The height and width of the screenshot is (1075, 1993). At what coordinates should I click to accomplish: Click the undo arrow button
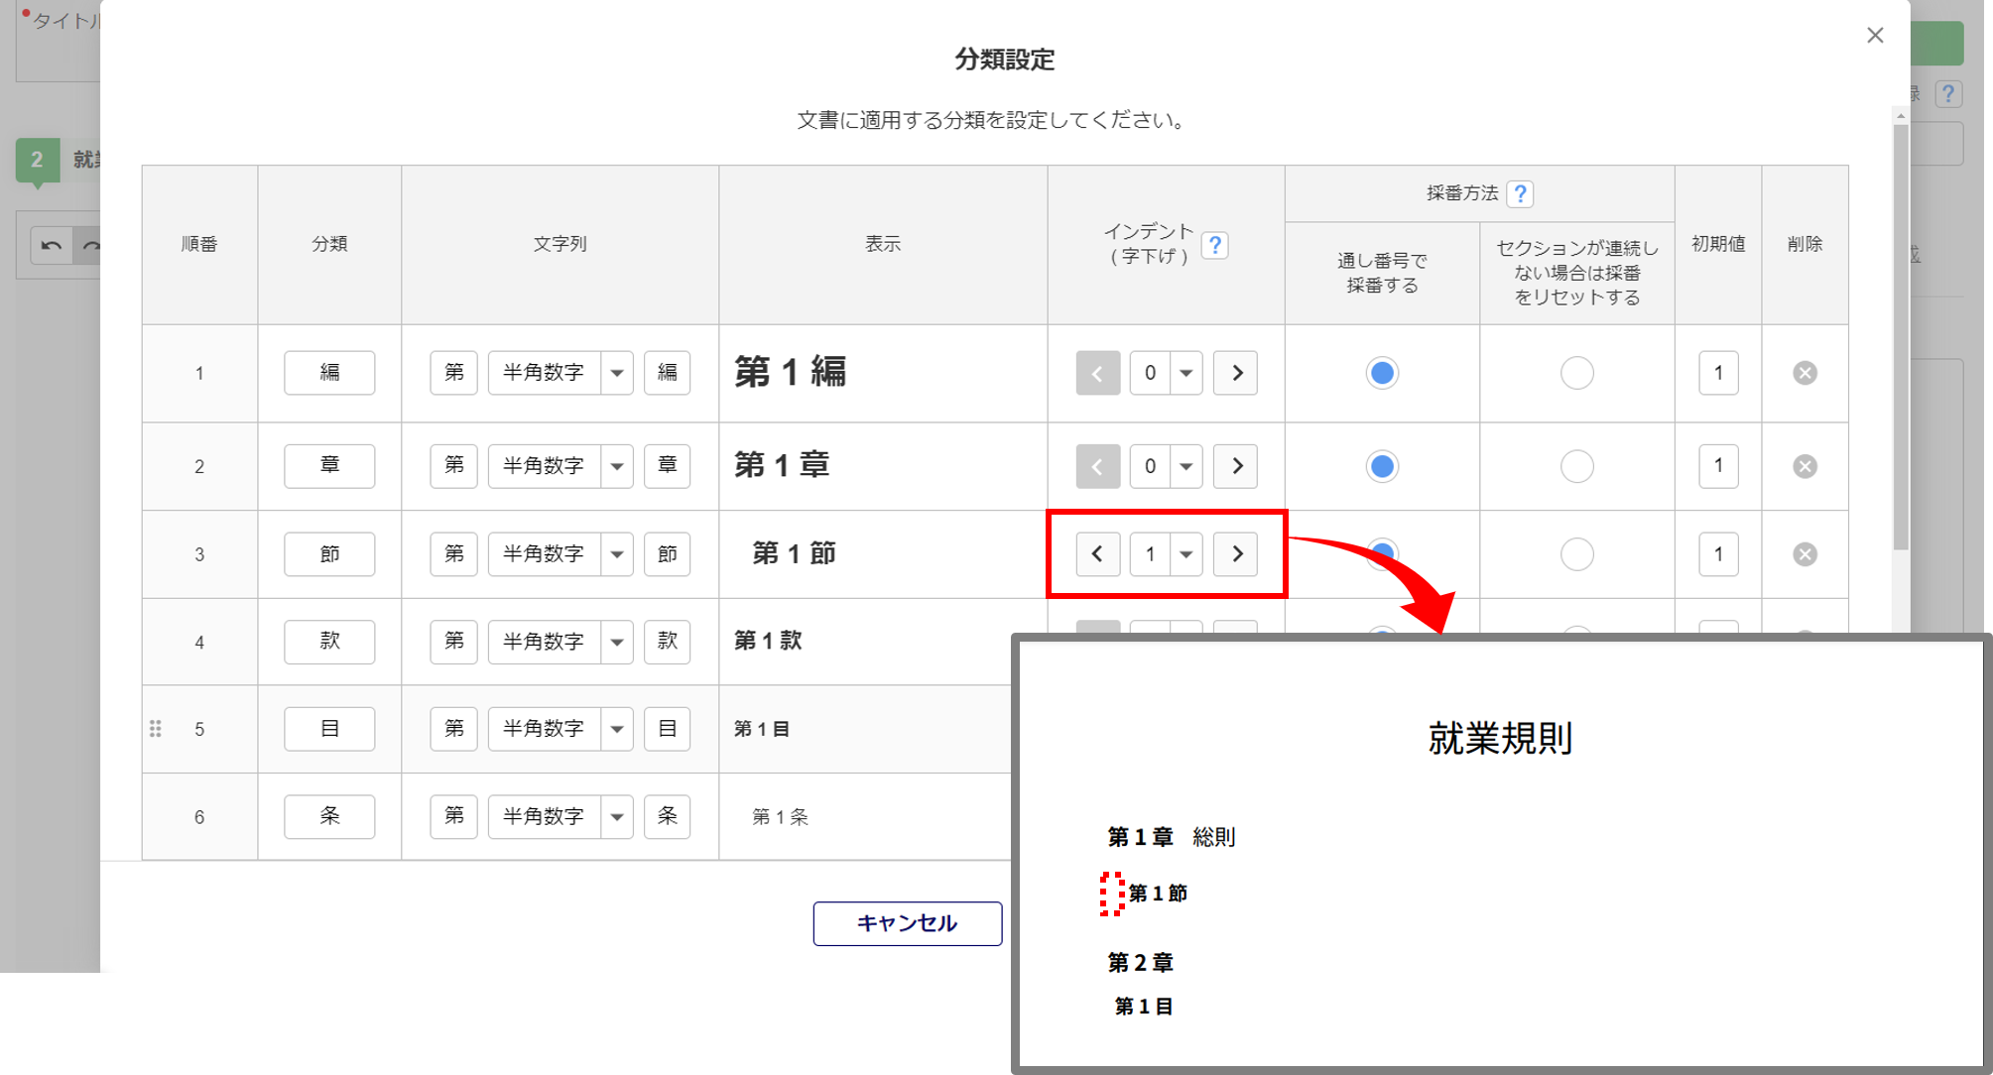pos(52,245)
